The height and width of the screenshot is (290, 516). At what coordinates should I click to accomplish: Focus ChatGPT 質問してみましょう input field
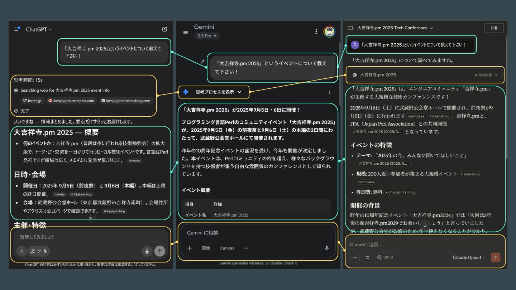[90, 237]
